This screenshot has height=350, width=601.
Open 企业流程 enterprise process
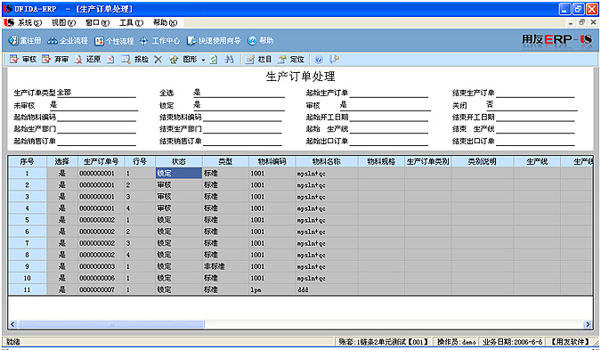(x=68, y=41)
